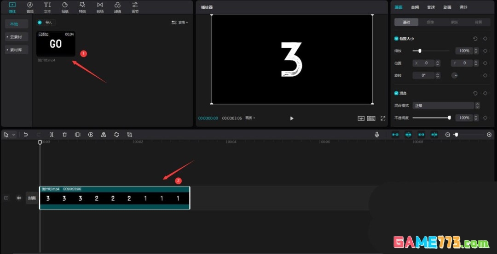Expand the 云素材 tree item

click(17, 37)
